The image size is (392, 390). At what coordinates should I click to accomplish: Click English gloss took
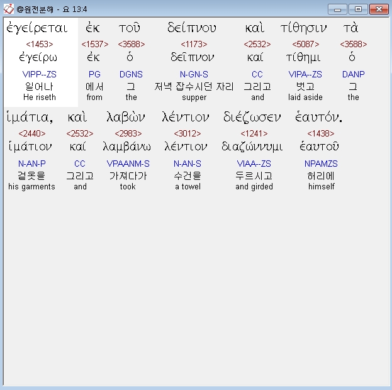coord(128,186)
